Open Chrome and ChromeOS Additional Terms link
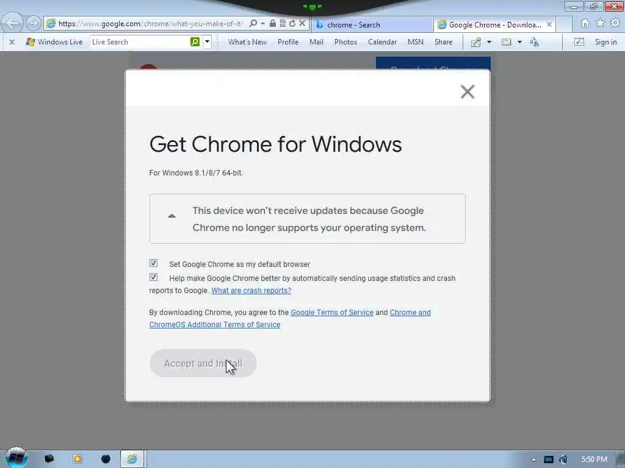This screenshot has width=625, height=468. 290,318
